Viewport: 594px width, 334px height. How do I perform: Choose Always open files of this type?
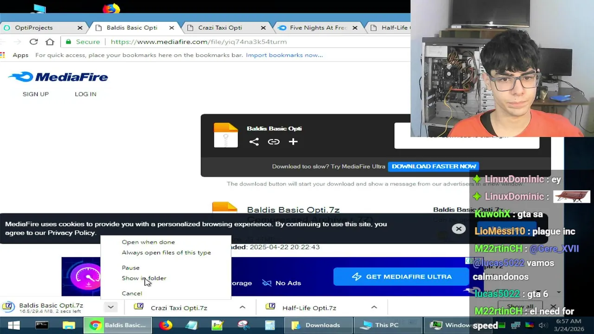[x=166, y=253]
